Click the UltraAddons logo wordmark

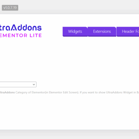[x=21, y=27]
